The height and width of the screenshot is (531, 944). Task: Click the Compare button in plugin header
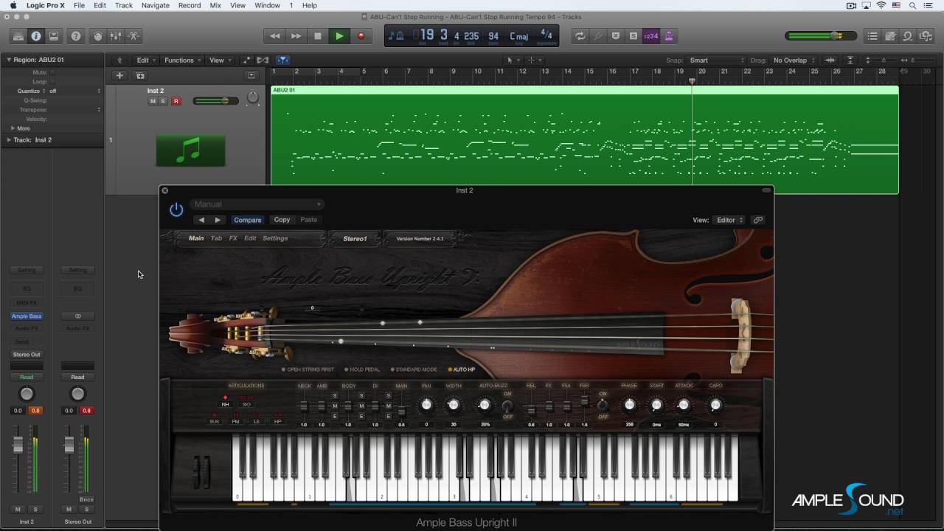pos(247,220)
